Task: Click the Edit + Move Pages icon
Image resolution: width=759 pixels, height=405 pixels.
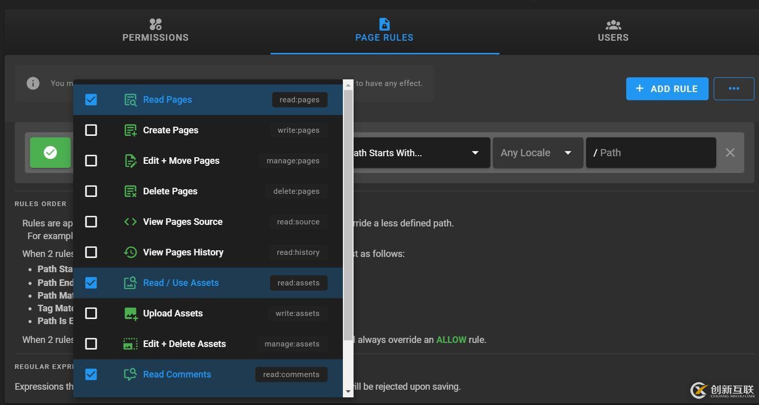Action: (x=130, y=161)
